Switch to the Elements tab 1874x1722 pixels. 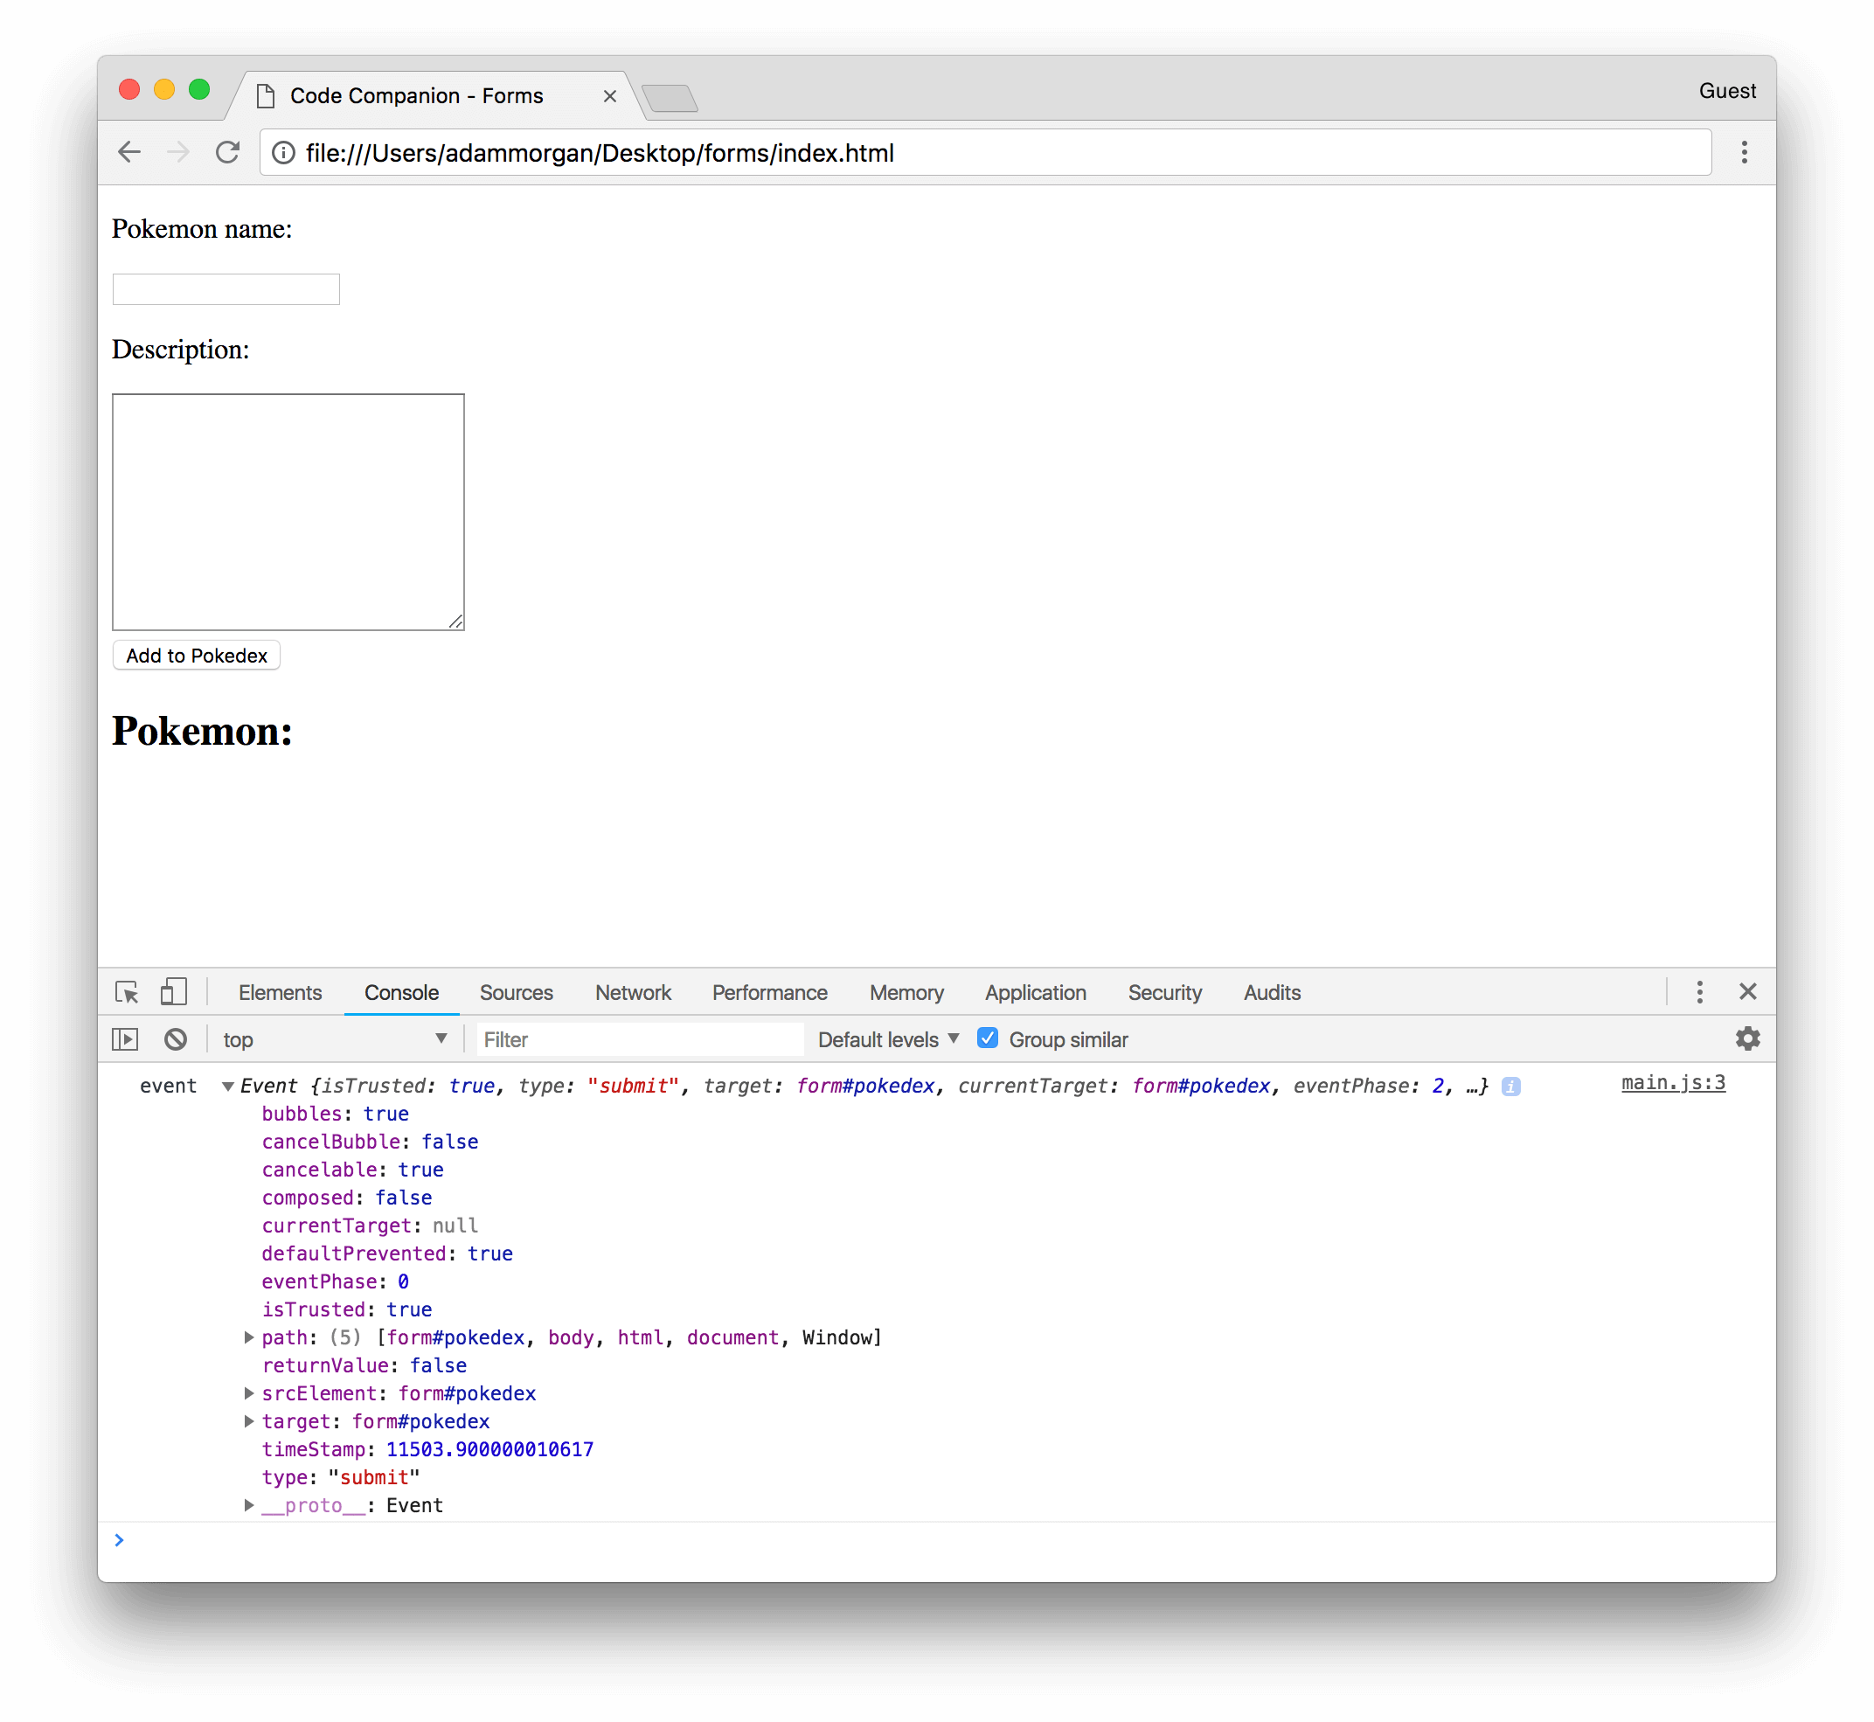[x=280, y=992]
